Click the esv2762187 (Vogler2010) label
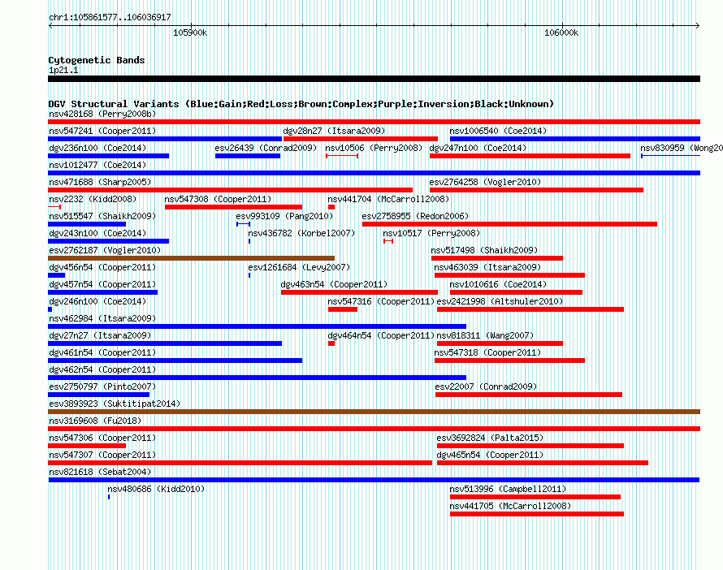The image size is (723, 570). pos(105,250)
